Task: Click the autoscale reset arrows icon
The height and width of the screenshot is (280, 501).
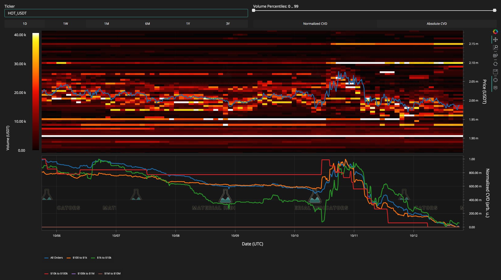Action: tap(496, 64)
